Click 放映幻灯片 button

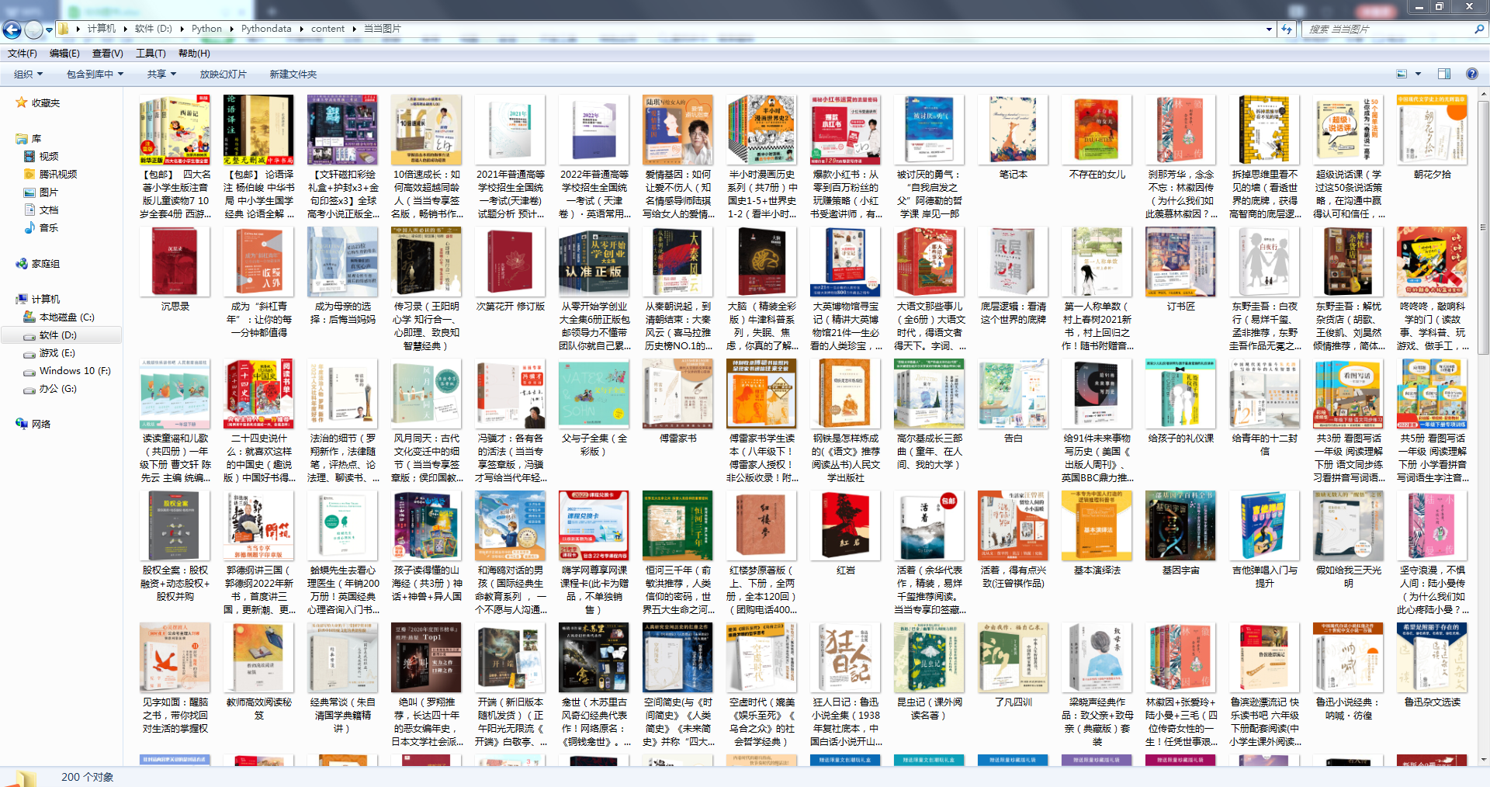tap(223, 75)
